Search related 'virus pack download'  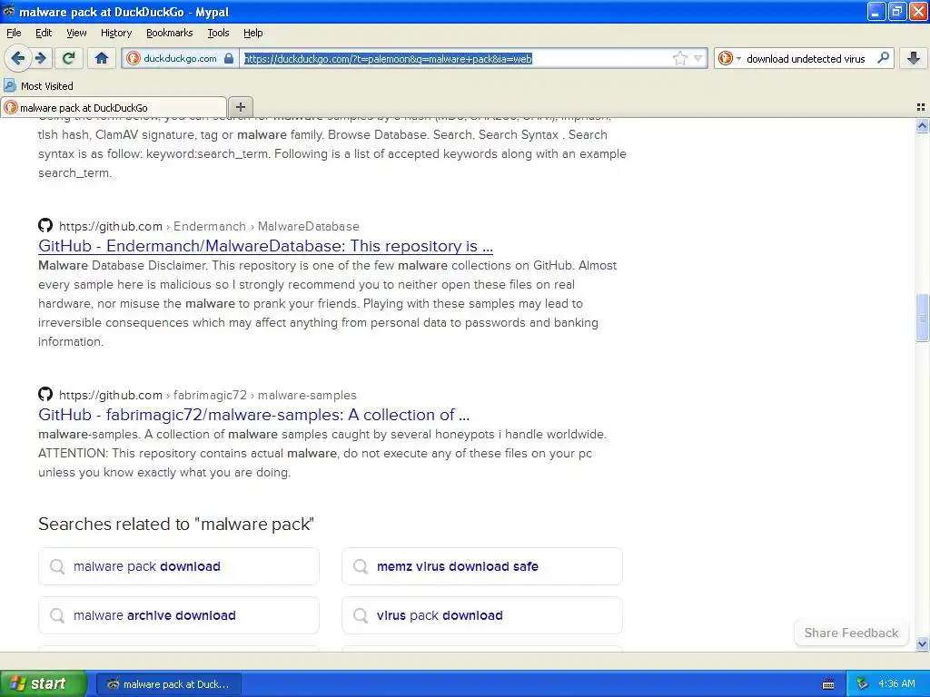tap(482, 615)
